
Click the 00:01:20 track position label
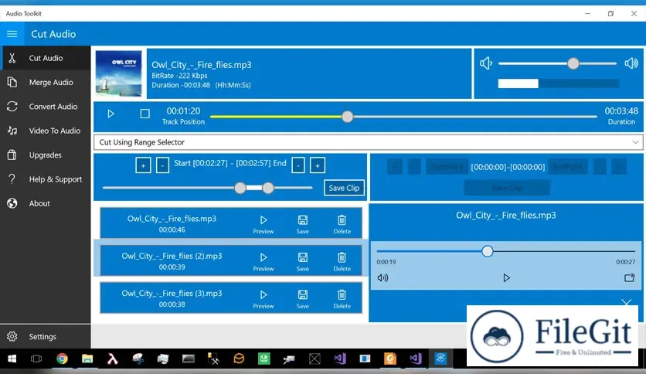[183, 110]
